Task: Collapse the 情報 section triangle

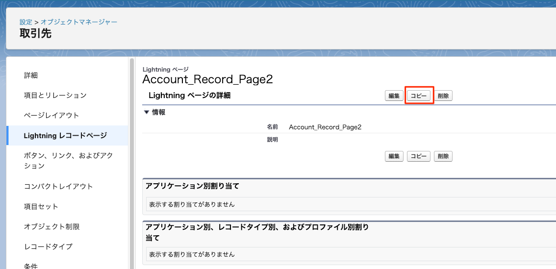Action: tap(146, 112)
